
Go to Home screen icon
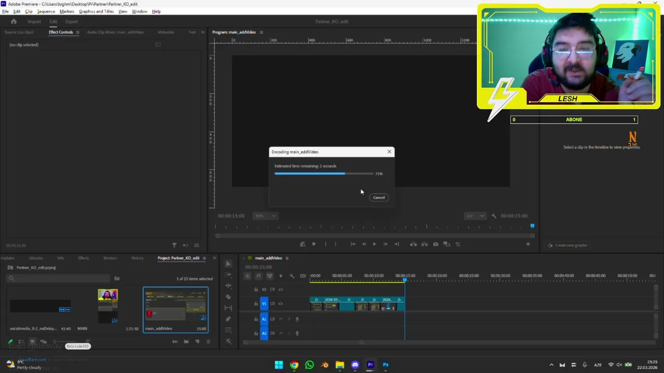[13, 22]
